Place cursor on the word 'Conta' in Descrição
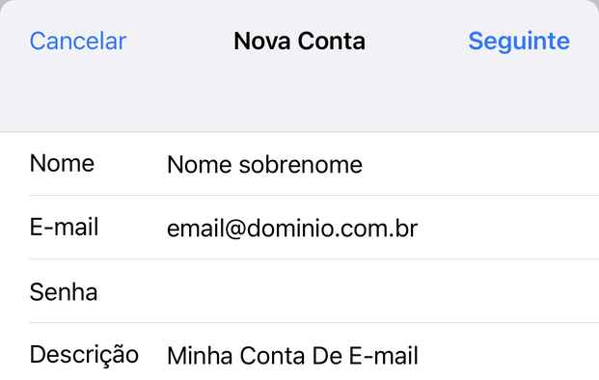Viewport: 599px width, 380px height. pyautogui.click(x=272, y=356)
